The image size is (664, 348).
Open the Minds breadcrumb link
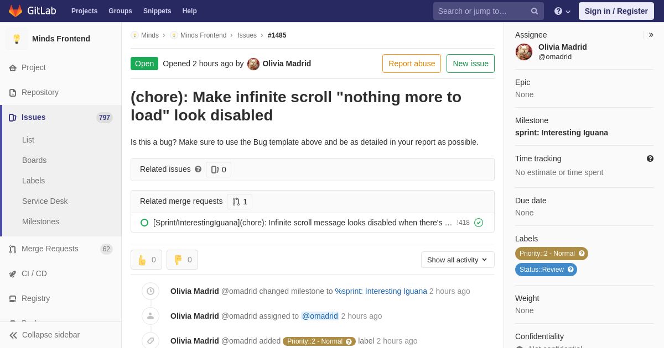(150, 35)
